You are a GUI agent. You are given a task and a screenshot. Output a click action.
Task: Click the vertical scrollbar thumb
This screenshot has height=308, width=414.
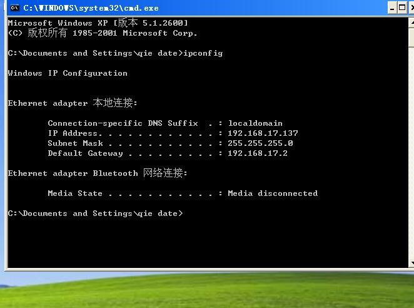[x=411, y=38]
